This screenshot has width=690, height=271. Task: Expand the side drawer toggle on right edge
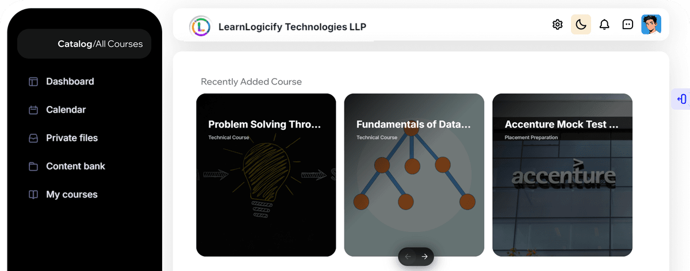(x=681, y=99)
